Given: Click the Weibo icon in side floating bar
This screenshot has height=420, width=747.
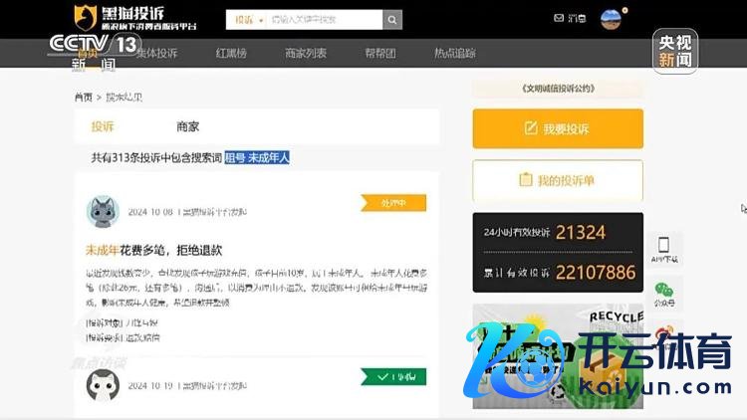Looking at the screenshot, I should coord(664,333).
